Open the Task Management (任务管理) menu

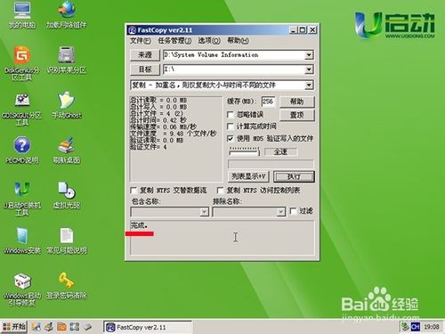(x=174, y=40)
